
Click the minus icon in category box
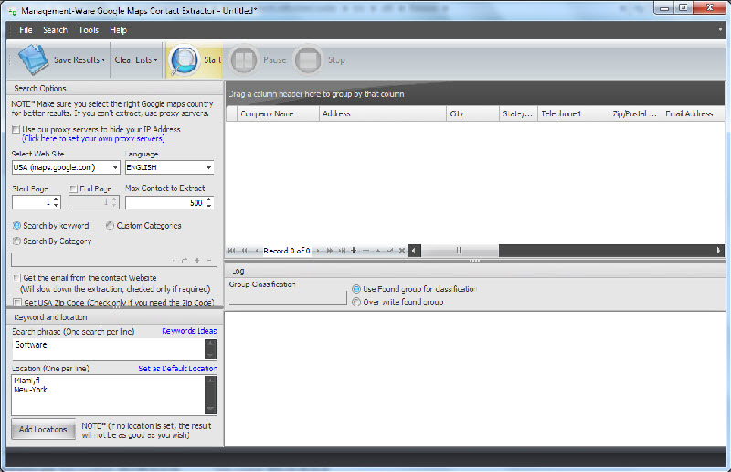pyautogui.click(x=209, y=261)
